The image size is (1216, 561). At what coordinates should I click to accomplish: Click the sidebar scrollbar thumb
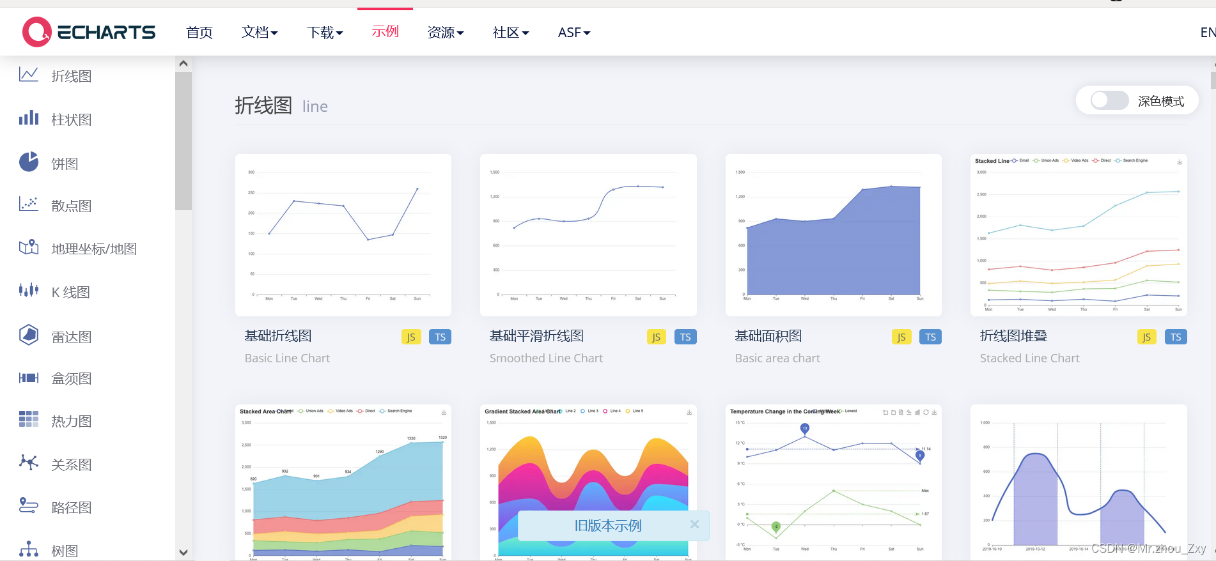[x=183, y=141]
